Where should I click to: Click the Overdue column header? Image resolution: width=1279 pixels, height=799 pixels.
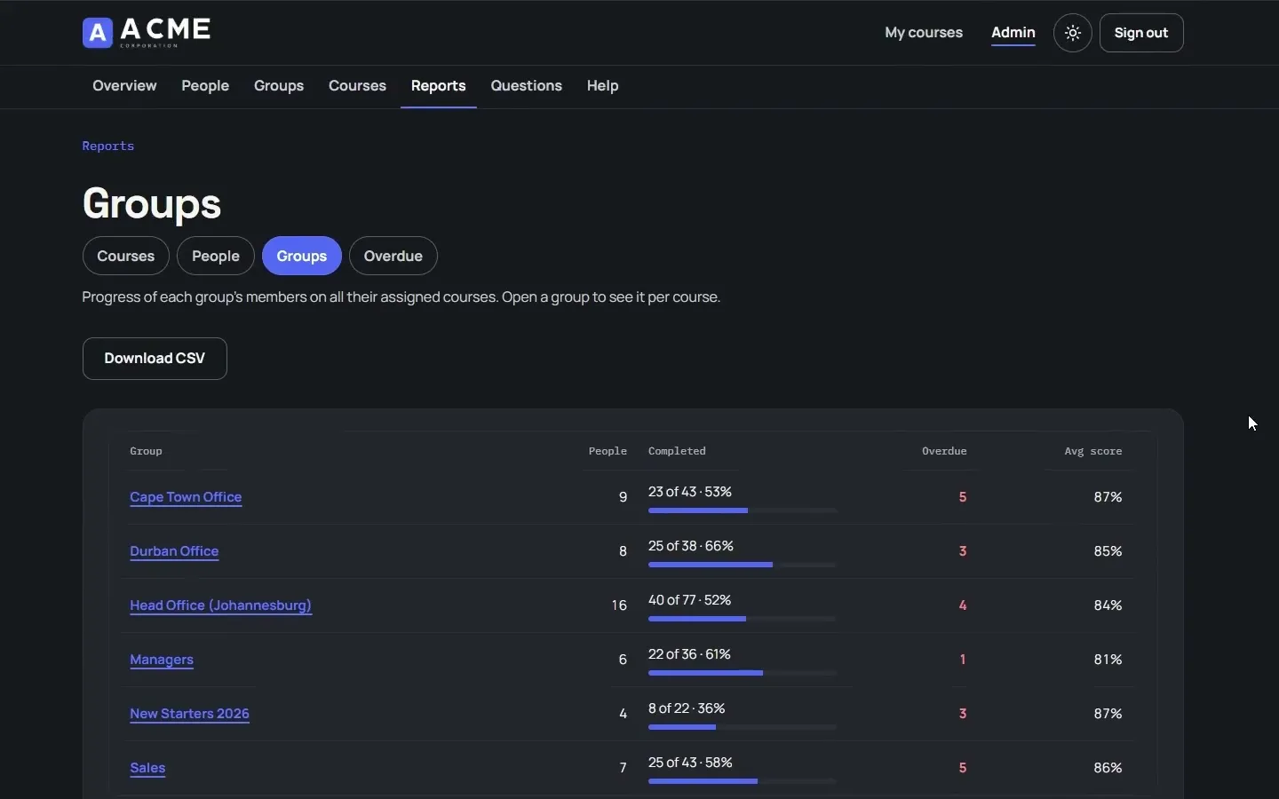(x=944, y=452)
